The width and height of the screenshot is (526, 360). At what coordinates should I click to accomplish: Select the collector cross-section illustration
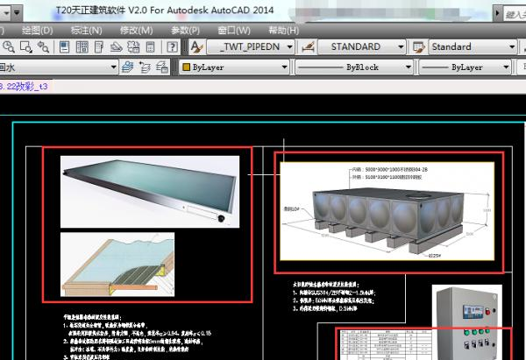pos(117,265)
